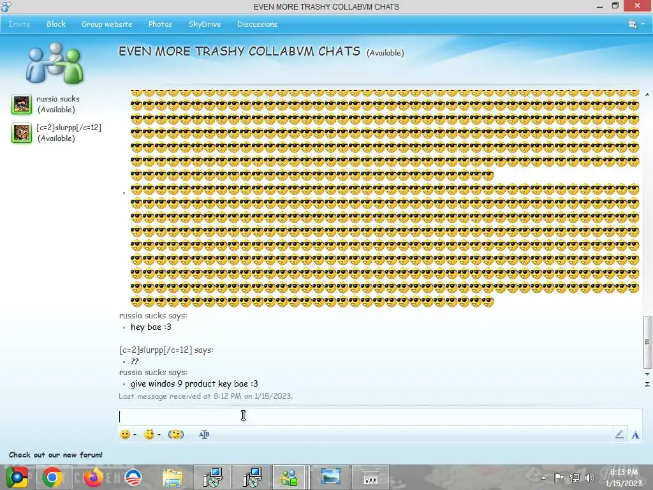Click the '??' message from slurpp

[135, 361]
